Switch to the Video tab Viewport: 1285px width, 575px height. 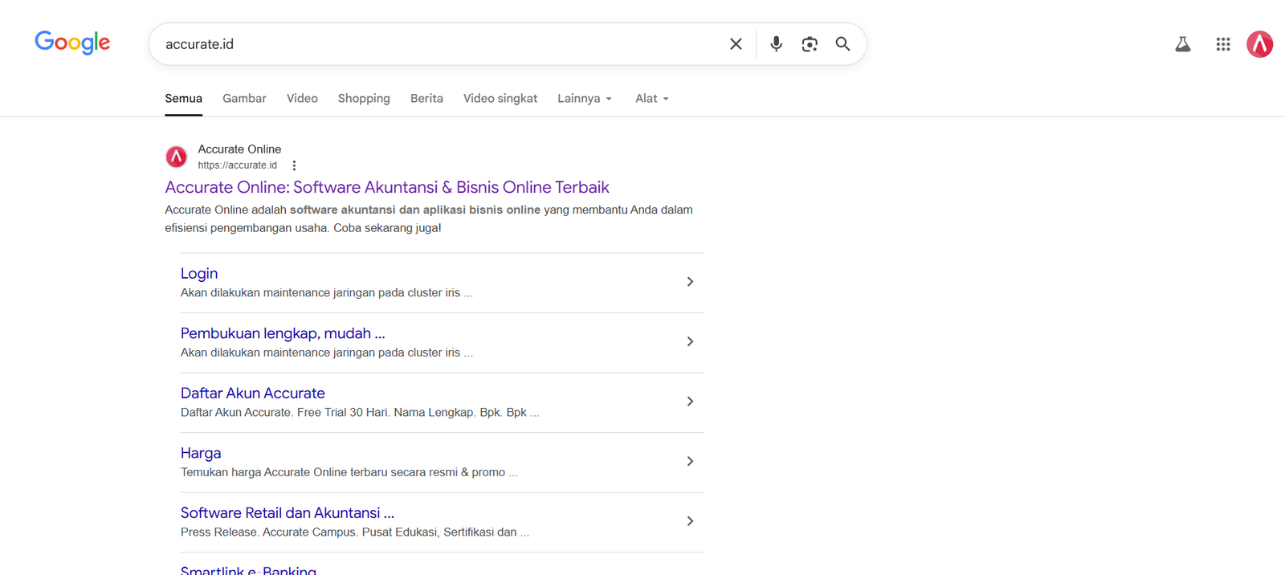coord(302,99)
